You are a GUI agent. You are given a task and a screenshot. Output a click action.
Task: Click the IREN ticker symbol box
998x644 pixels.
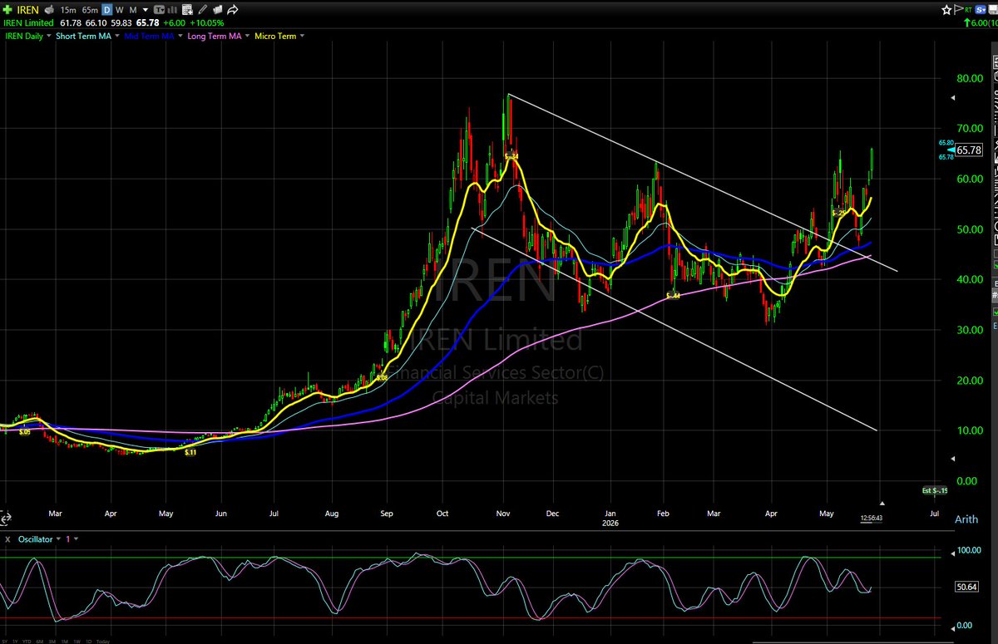29,10
